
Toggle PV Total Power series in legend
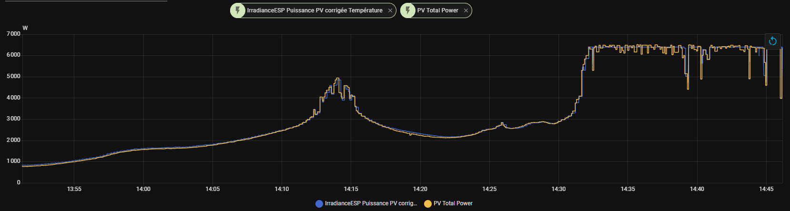(453, 203)
